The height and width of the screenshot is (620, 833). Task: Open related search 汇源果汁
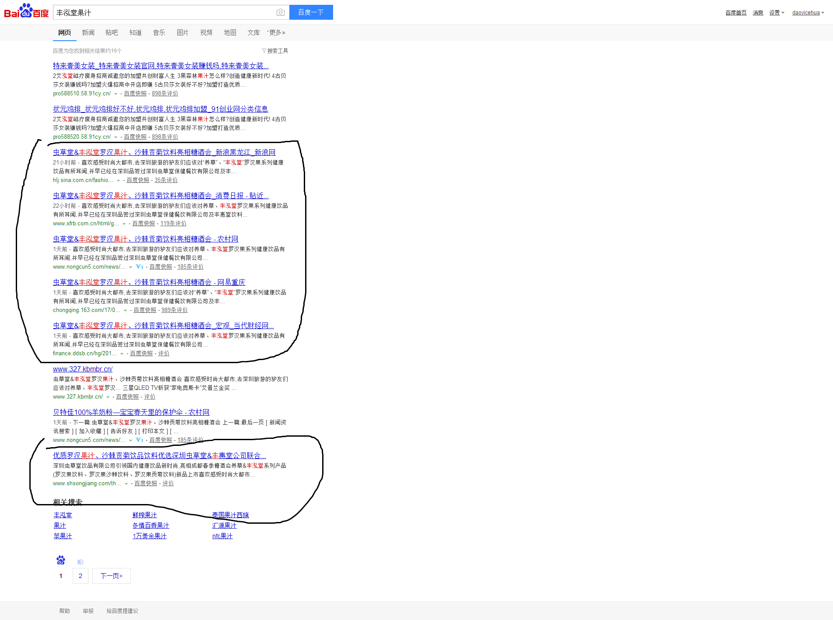(225, 525)
